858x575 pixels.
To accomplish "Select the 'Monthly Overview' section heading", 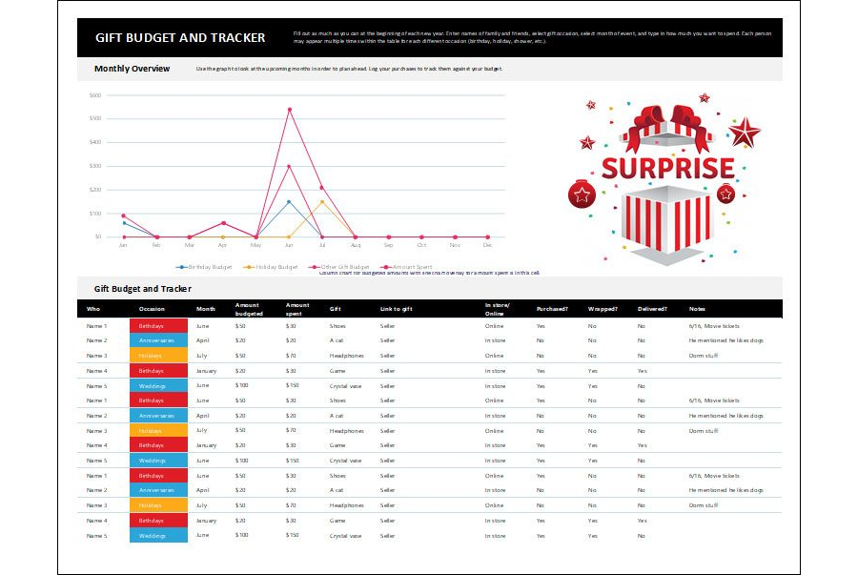I will pos(132,69).
